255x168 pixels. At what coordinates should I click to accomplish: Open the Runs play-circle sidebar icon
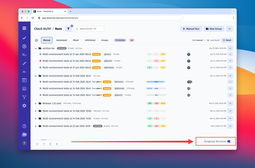(x=24, y=46)
